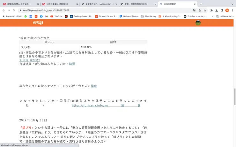Open the orange Strava icon bookmark before Facebook
The width and height of the screenshot is (236, 147).
pyautogui.click(x=36, y=16)
